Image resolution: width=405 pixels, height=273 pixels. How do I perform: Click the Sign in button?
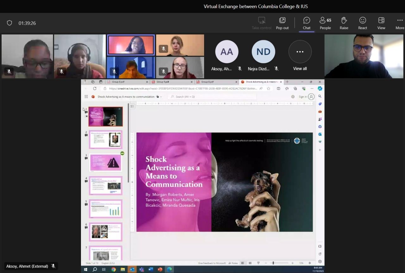point(302,97)
